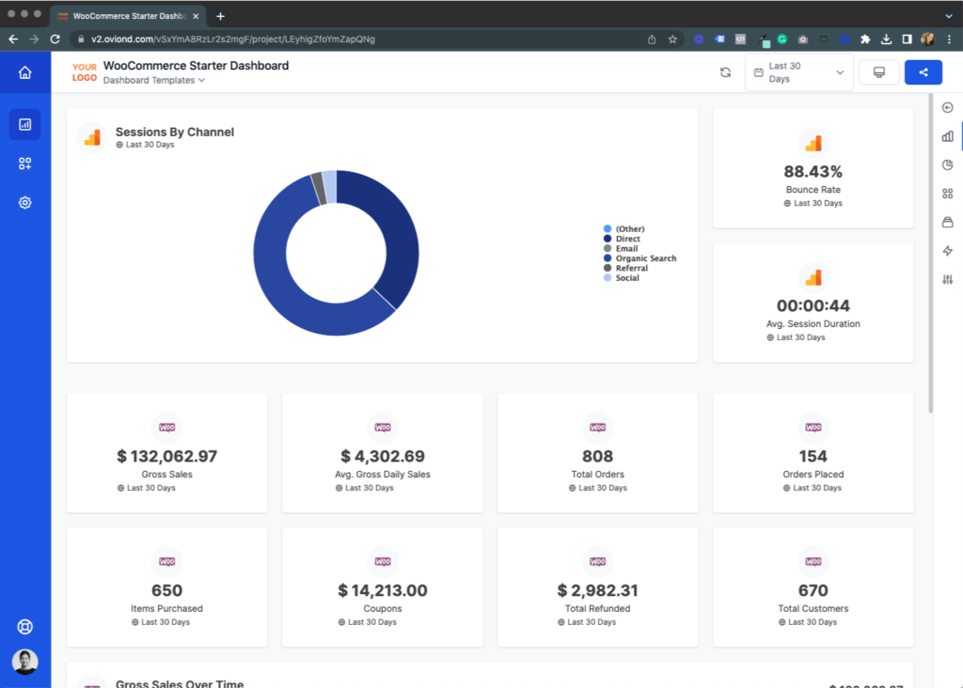
Task: Bookmark this page with the star icon
Action: point(672,39)
